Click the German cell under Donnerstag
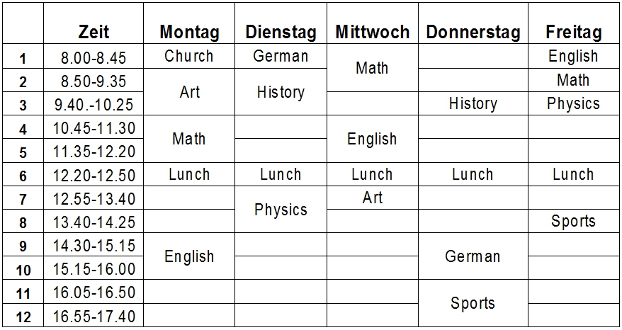The height and width of the screenshot is (330, 622). point(473,256)
